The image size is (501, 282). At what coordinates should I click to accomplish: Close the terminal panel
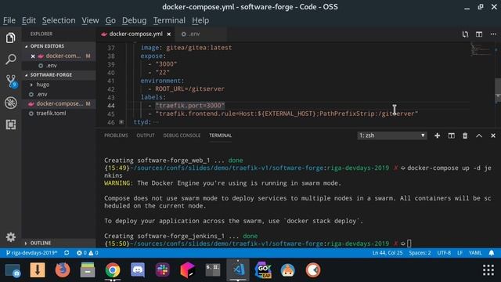tap(493, 136)
